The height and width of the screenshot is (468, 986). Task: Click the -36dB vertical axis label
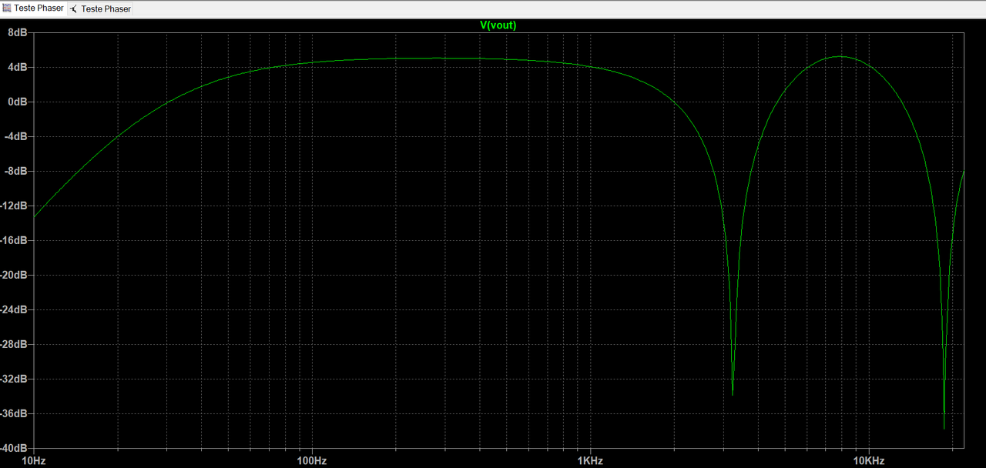pyautogui.click(x=15, y=413)
